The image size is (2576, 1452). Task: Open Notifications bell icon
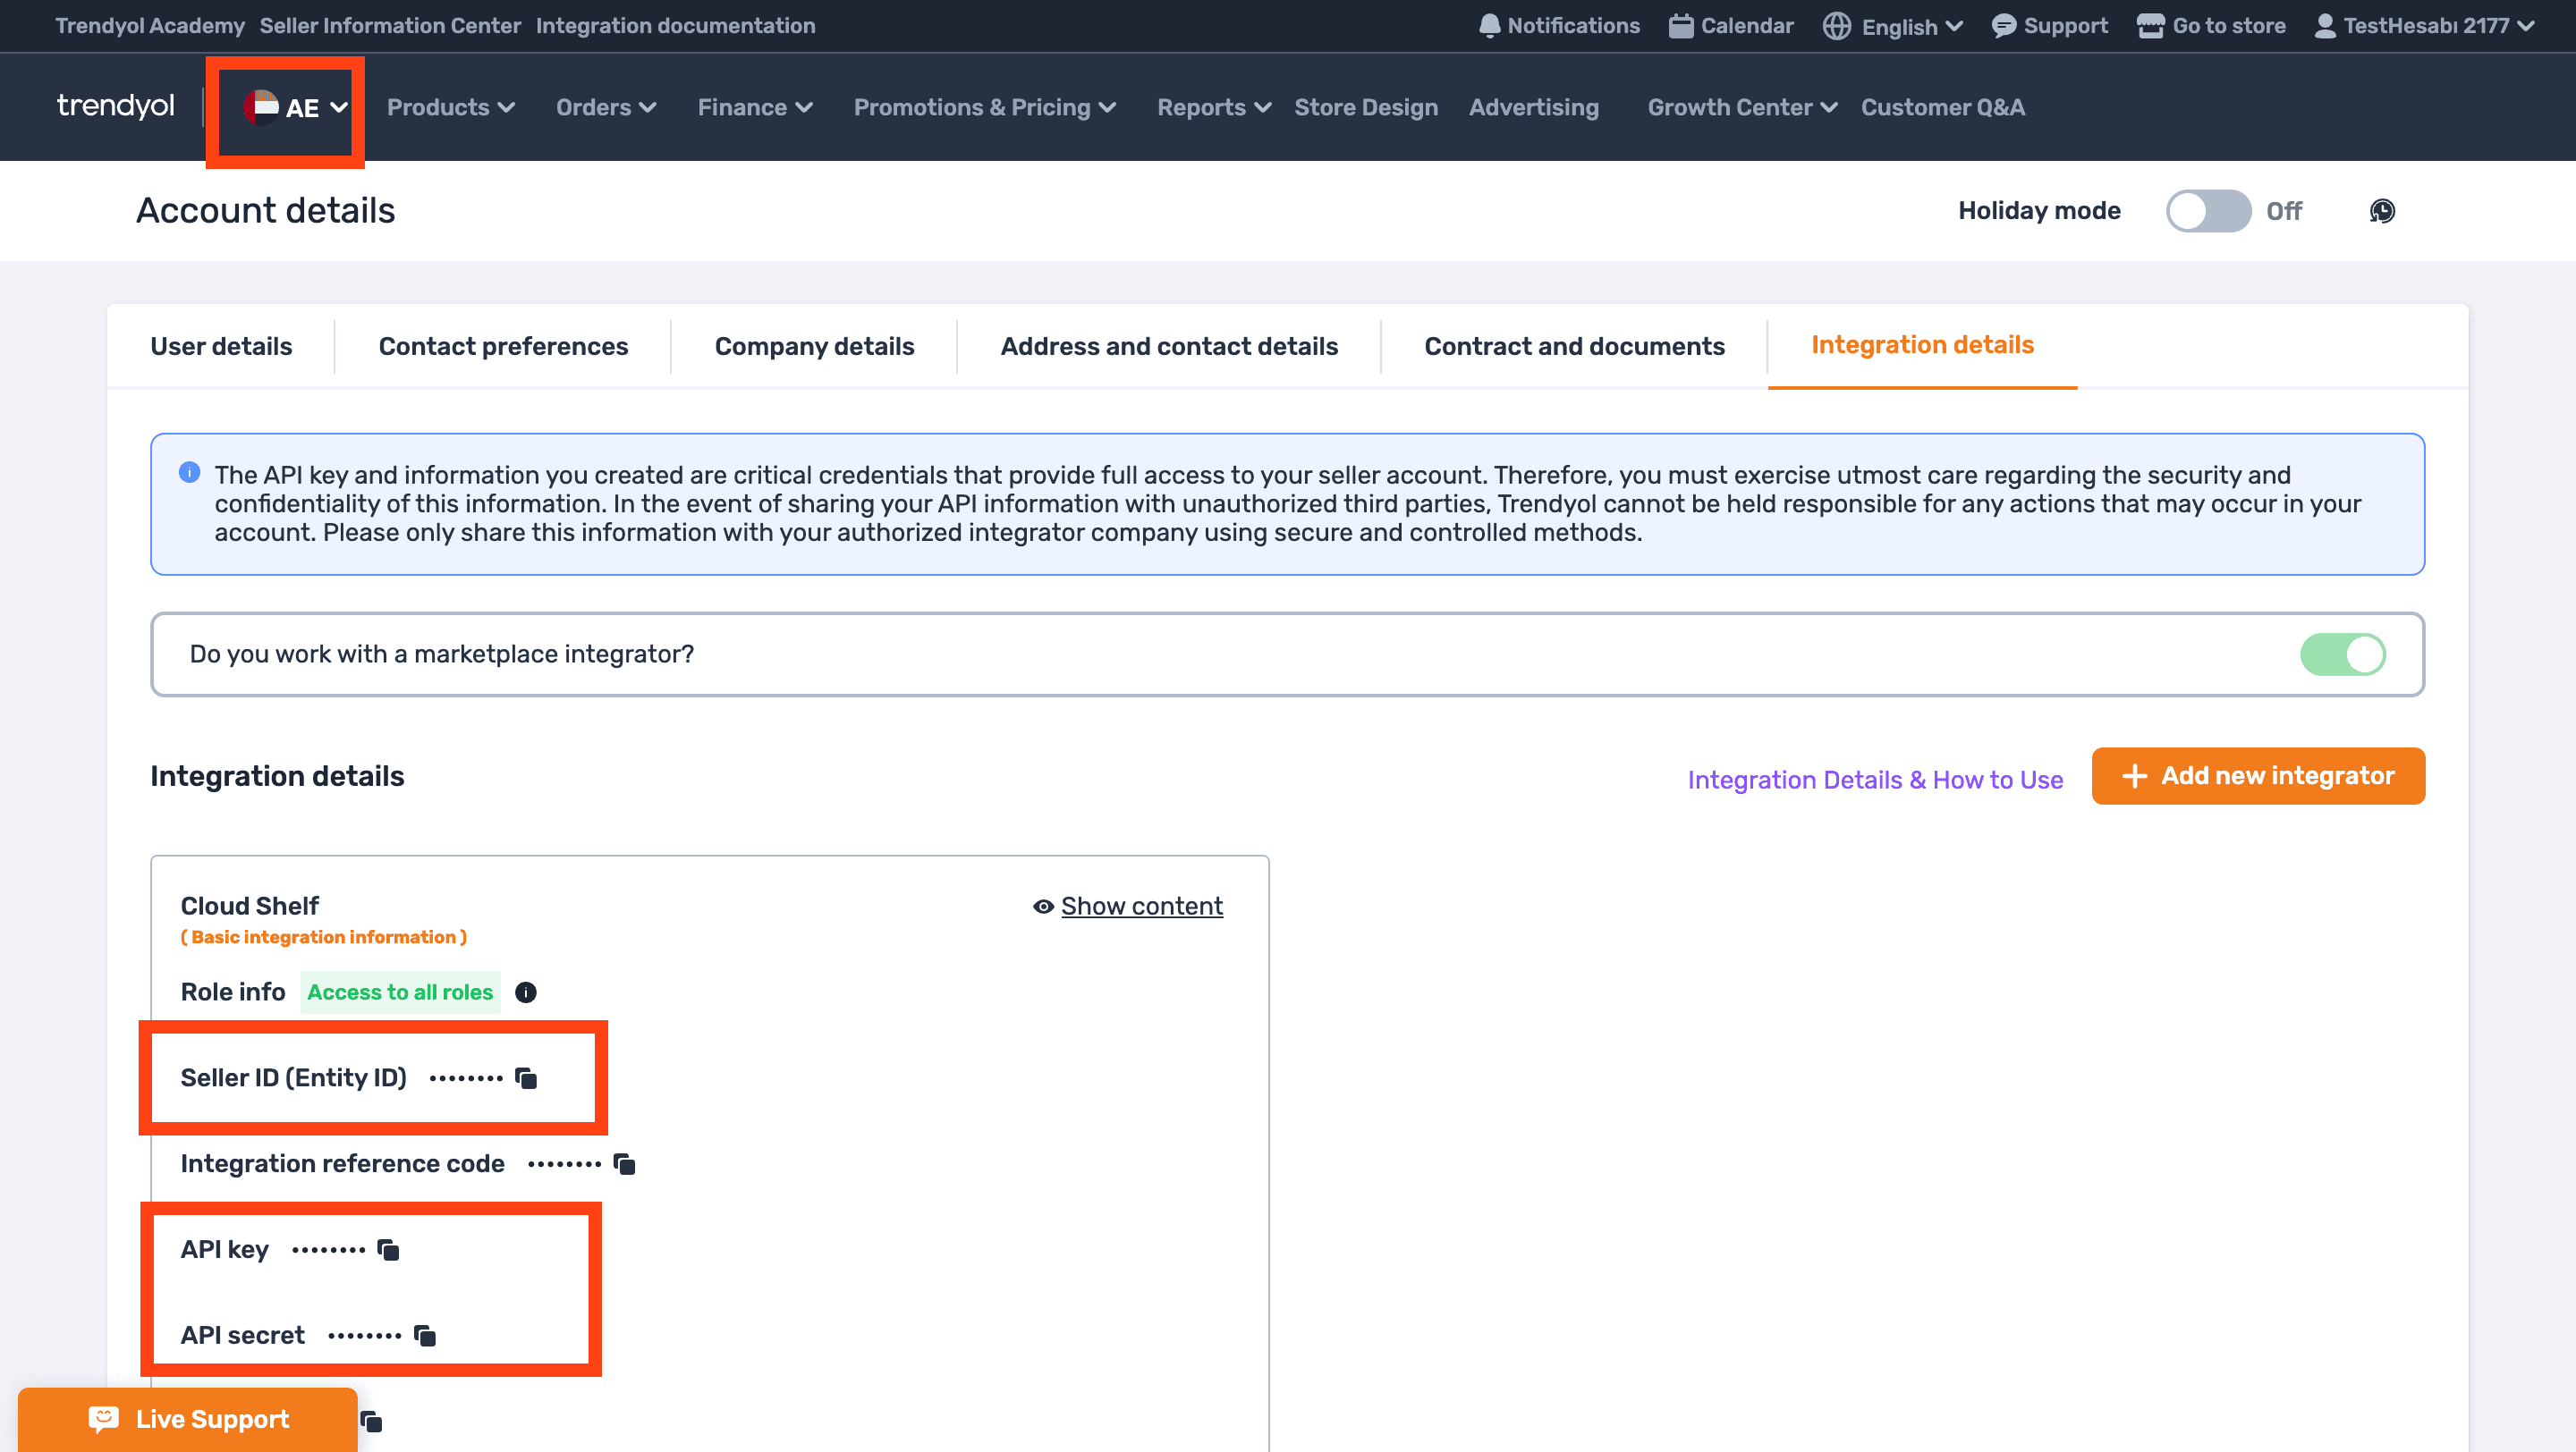pyautogui.click(x=1489, y=26)
